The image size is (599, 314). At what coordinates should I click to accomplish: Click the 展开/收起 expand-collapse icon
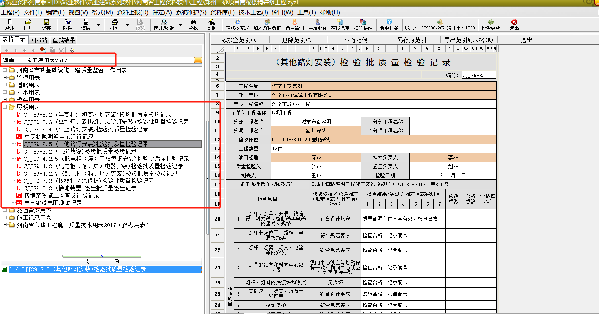(164, 25)
